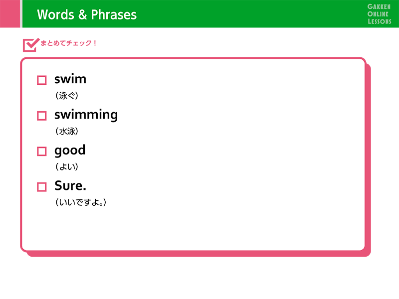Click the まとめてチェック！ label

pos(68,43)
